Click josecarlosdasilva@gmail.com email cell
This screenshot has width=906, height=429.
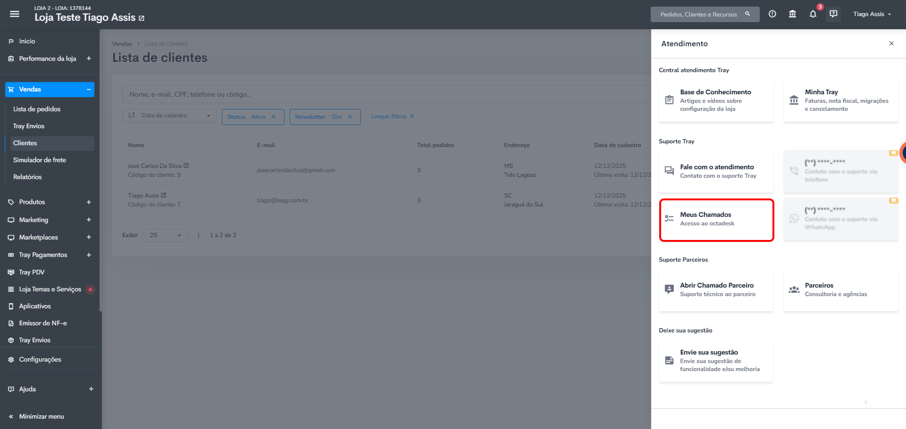(x=296, y=170)
